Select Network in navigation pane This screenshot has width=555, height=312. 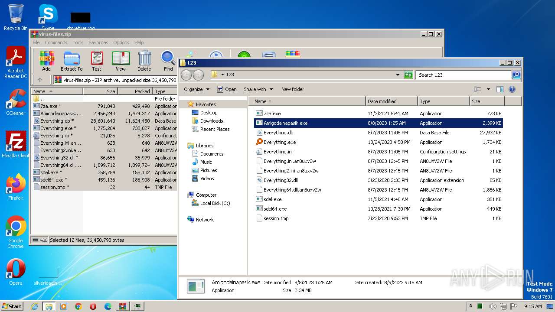pos(205,220)
